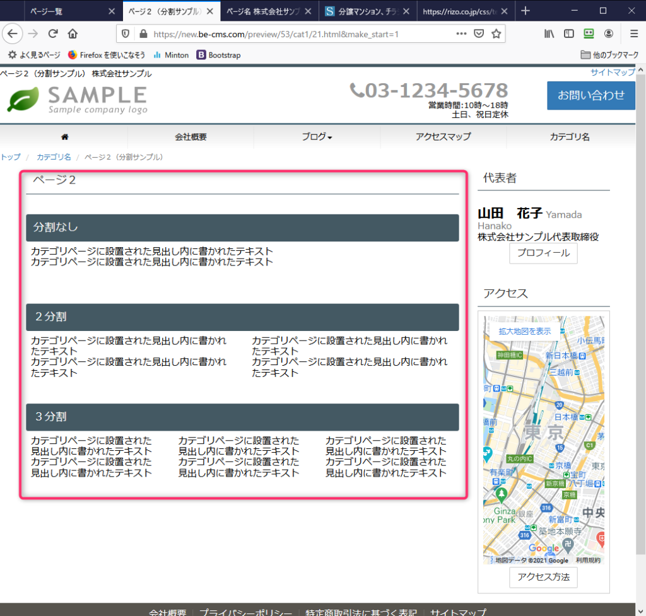The width and height of the screenshot is (646, 616).
Task: Toggle the sidebar view icon
Action: coord(569,34)
